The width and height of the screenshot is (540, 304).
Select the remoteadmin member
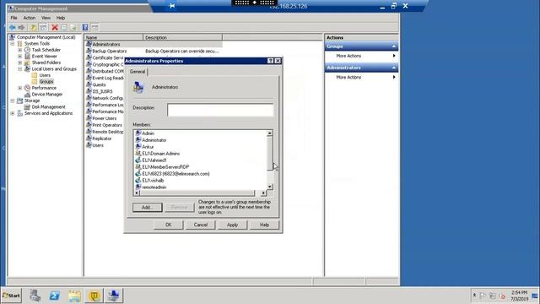point(154,187)
